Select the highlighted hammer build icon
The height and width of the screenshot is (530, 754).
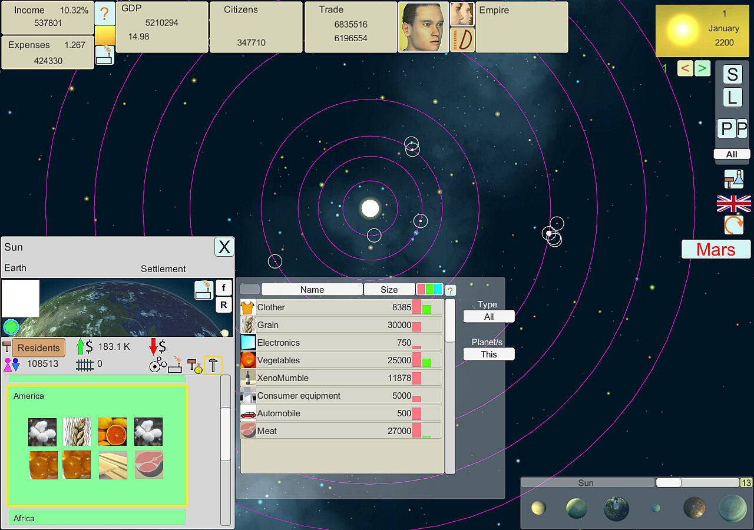coord(213,366)
